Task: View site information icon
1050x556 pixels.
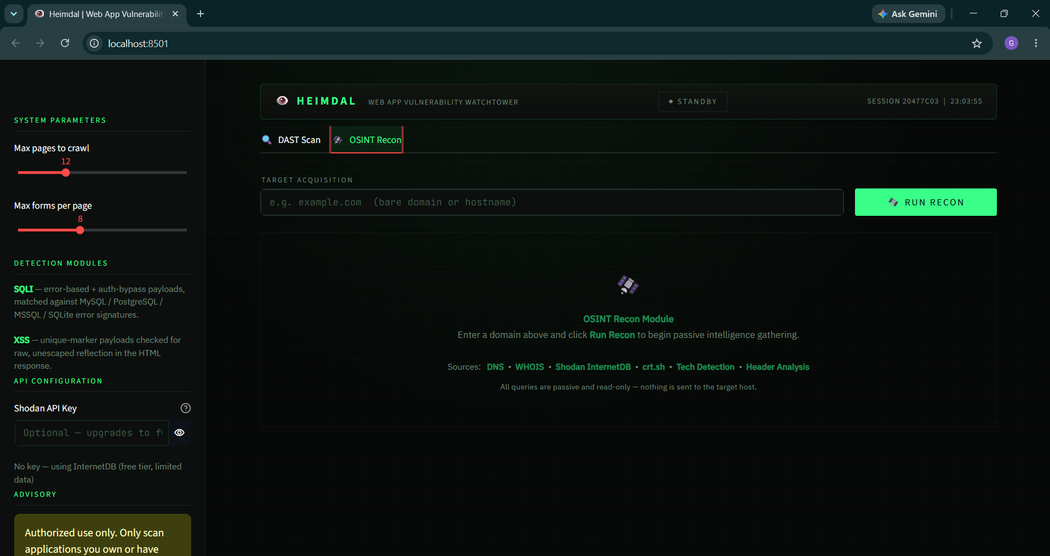Action: click(95, 43)
